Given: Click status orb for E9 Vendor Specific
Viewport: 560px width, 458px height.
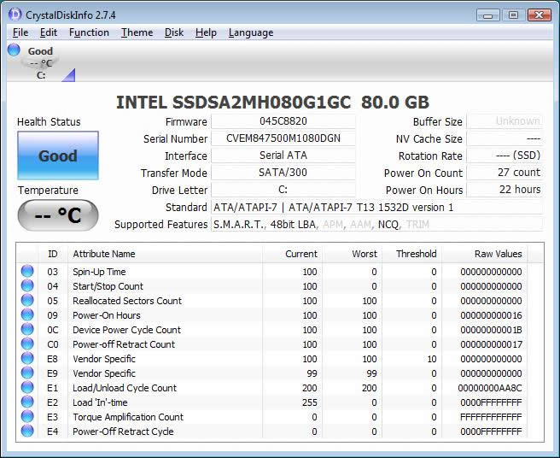Looking at the screenshot, I should click(27, 373).
